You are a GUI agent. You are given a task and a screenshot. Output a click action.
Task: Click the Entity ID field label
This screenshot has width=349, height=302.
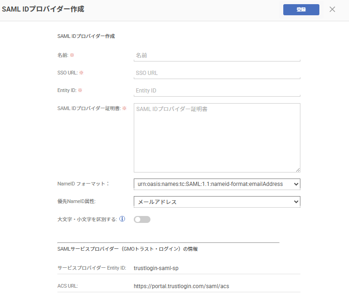coord(67,90)
